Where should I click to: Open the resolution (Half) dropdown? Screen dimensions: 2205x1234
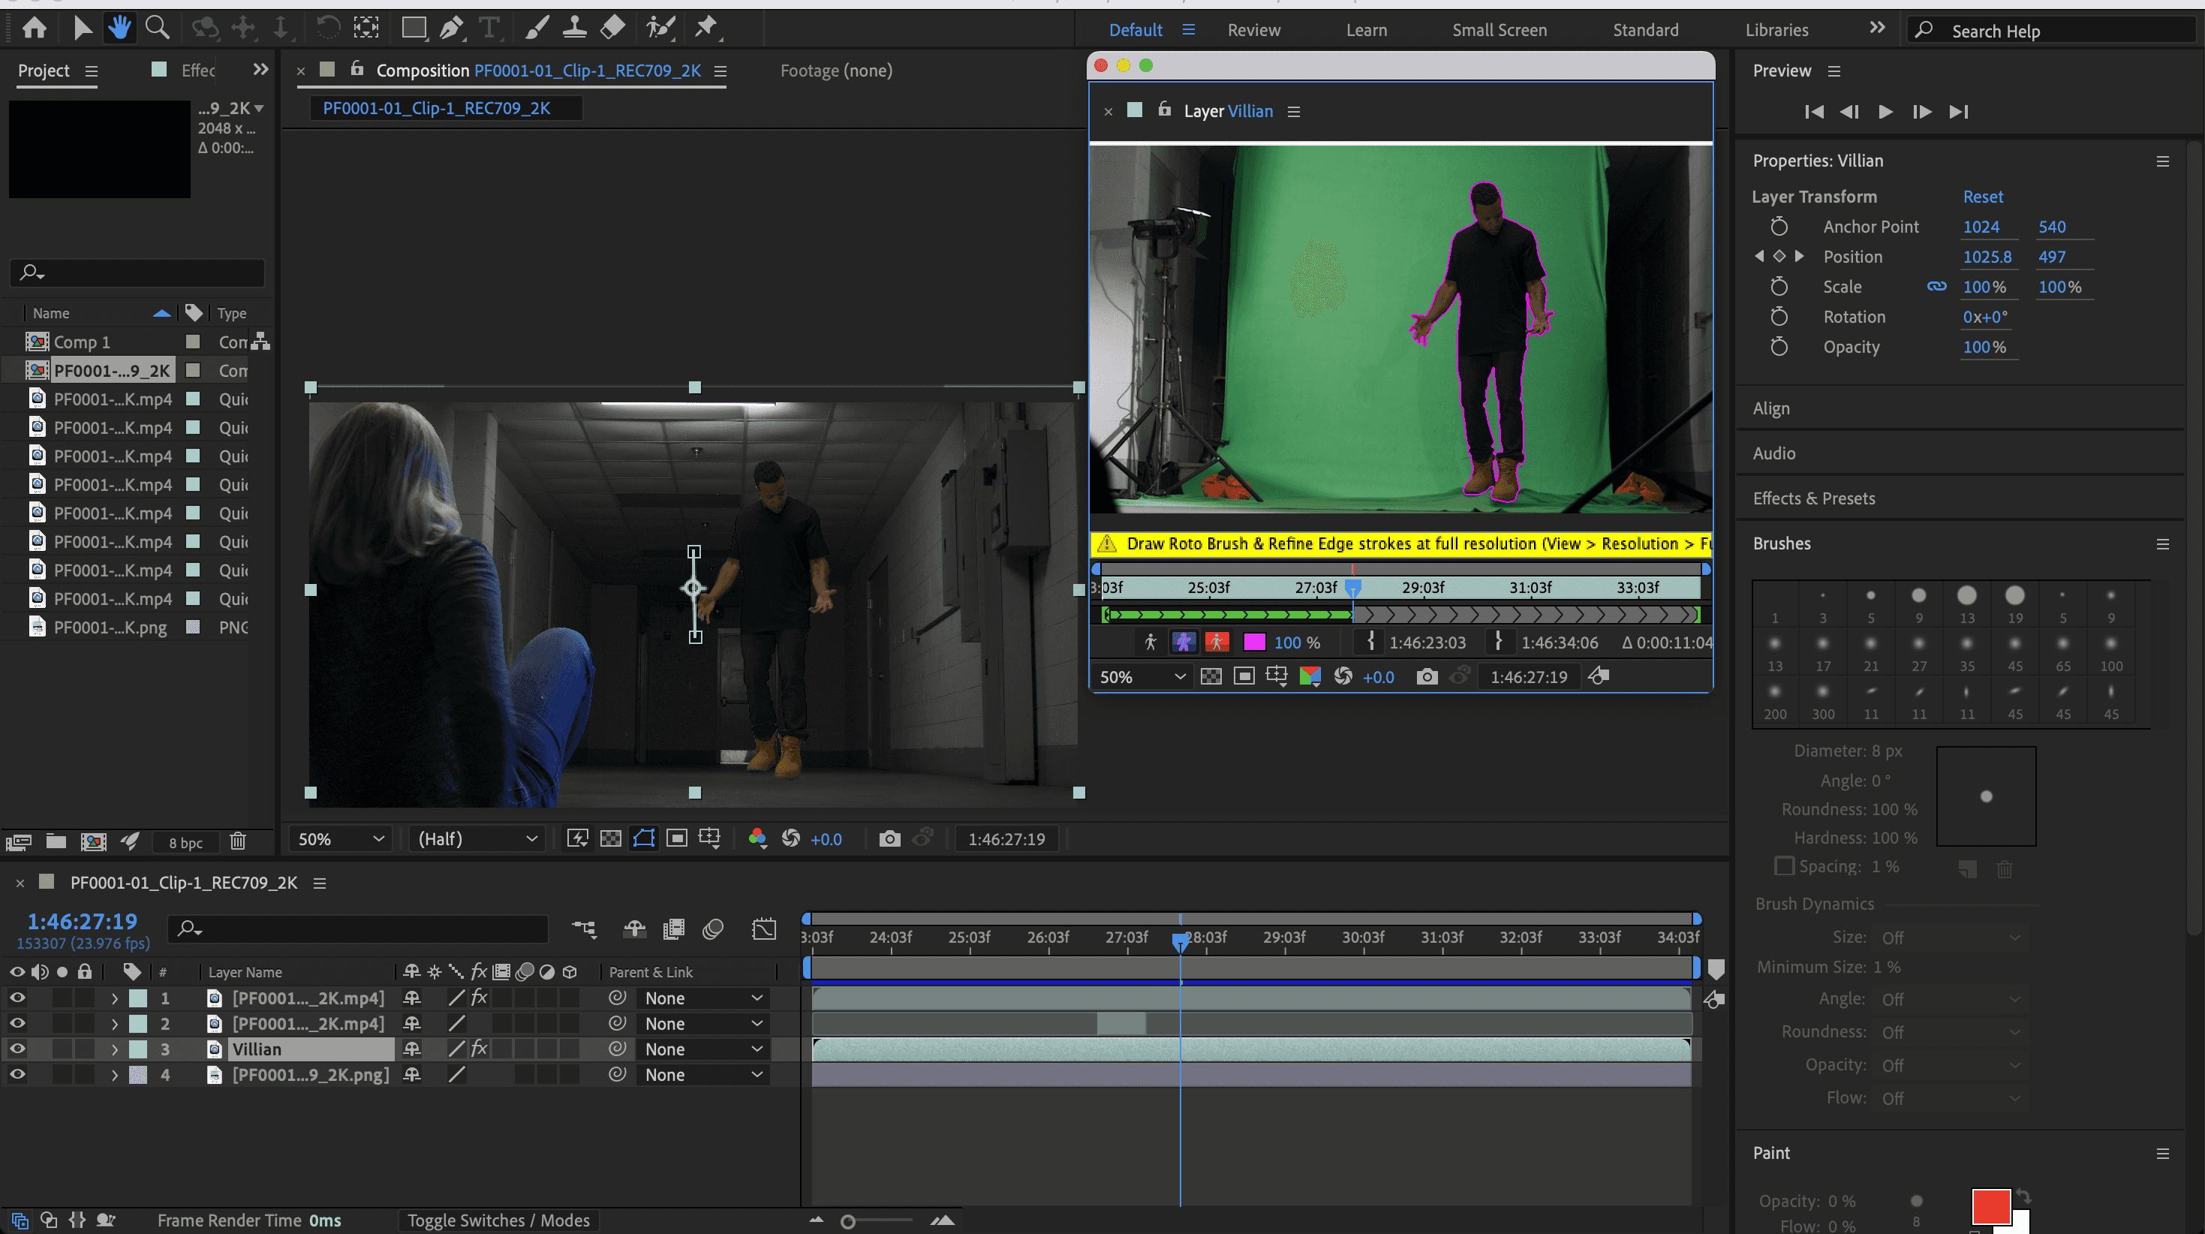[477, 839]
